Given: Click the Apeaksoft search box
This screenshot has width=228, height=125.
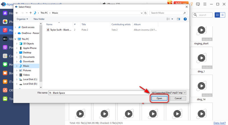Looking at the screenshot, I should coord(203,15).
